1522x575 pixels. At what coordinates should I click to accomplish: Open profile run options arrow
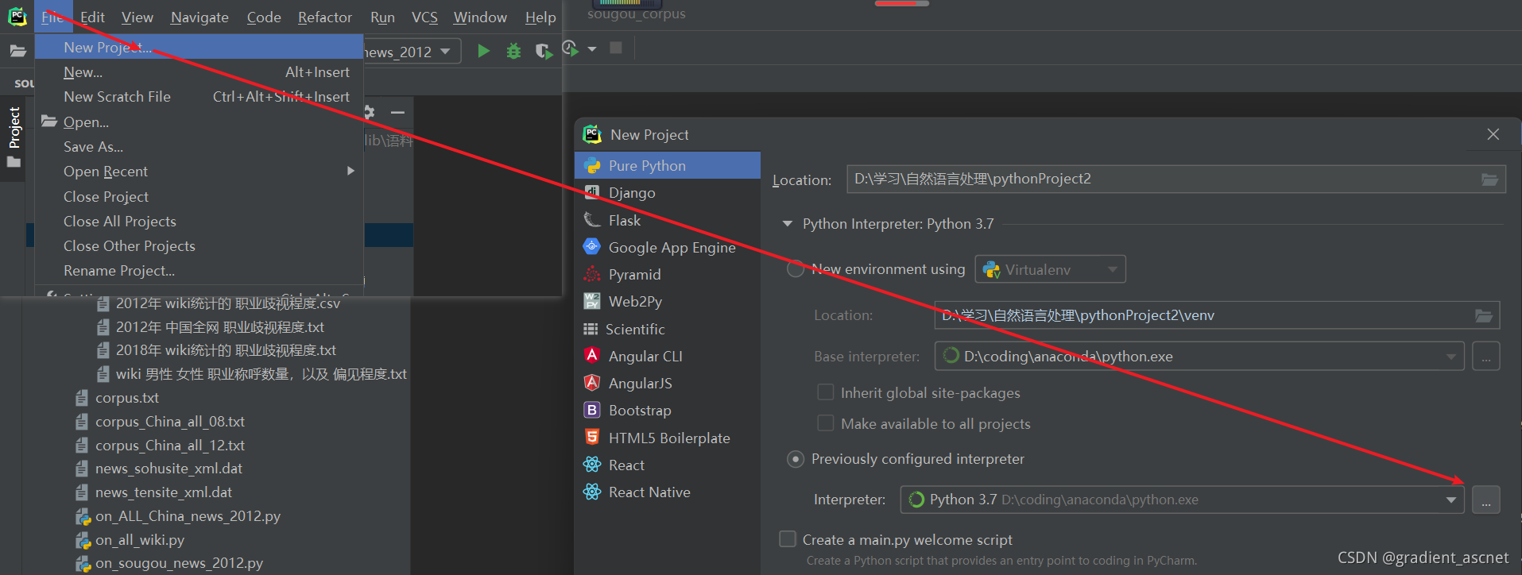coord(592,49)
